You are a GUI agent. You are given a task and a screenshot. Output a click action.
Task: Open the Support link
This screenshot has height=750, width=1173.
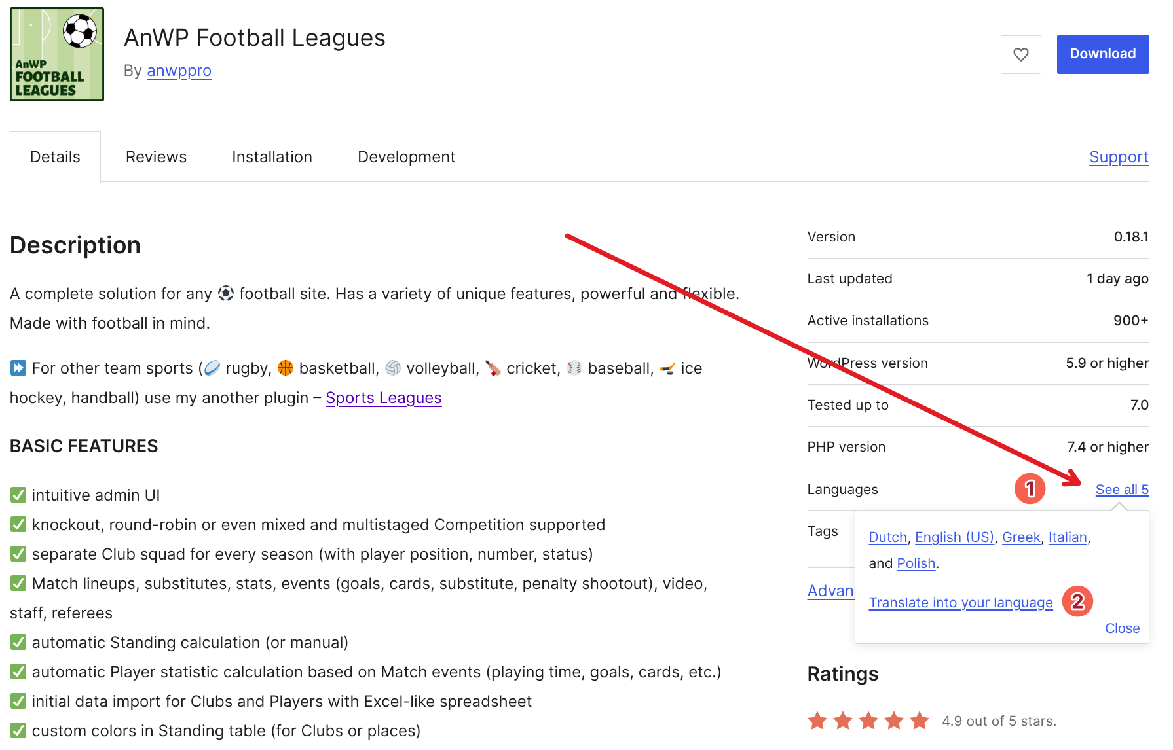point(1119,157)
